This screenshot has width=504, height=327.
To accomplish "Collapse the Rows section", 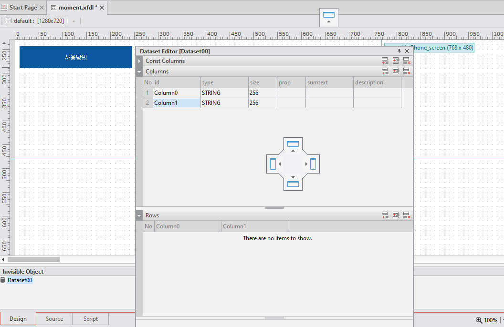I will (139, 215).
